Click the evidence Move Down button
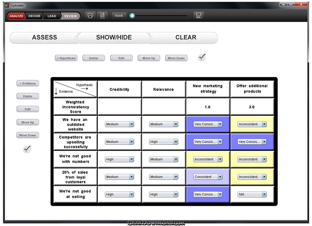 28,135
